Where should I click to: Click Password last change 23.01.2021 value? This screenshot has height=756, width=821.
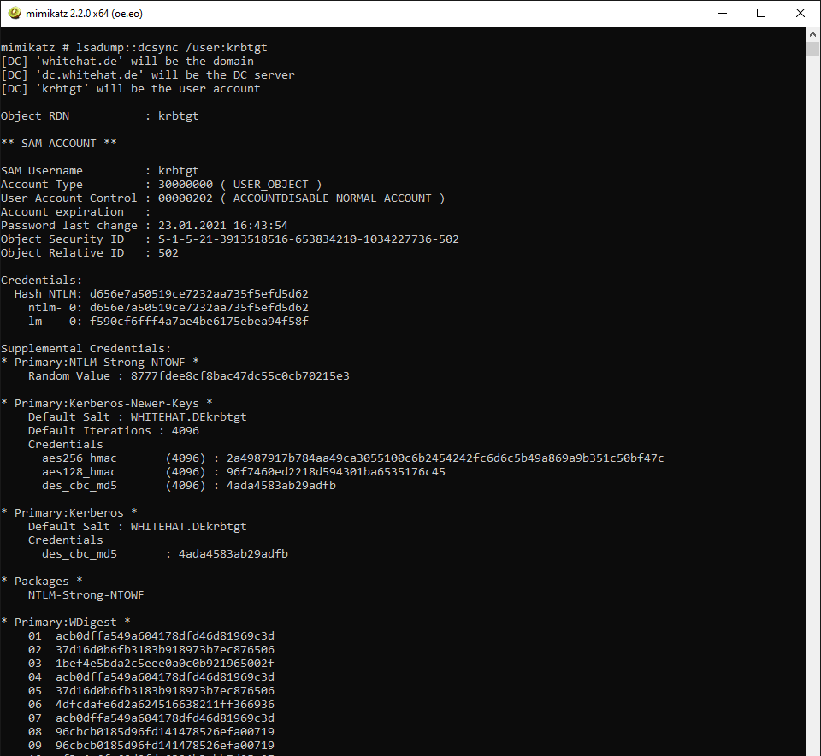pos(223,226)
